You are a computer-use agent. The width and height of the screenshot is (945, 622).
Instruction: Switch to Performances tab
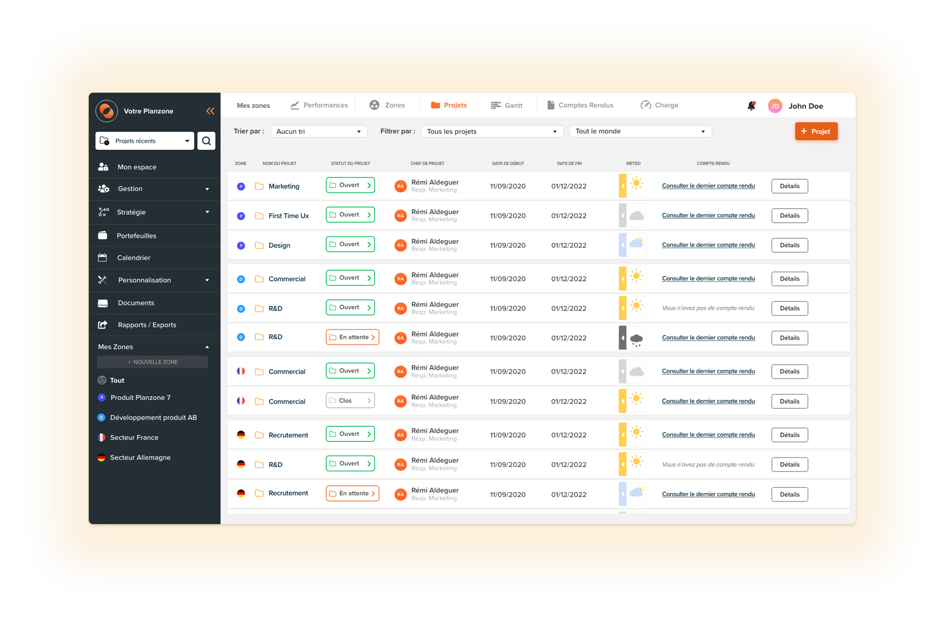coord(319,105)
